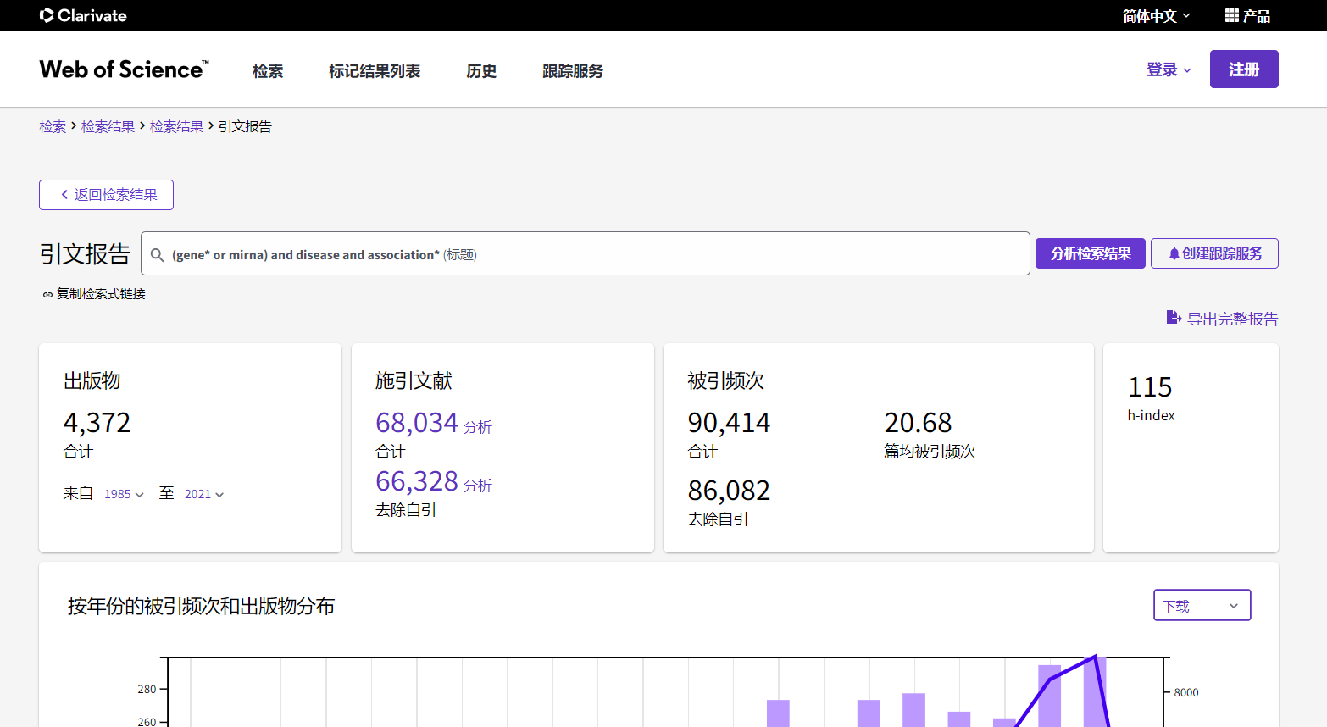Click the copy query link icon
1327x727 pixels.
tap(47, 295)
